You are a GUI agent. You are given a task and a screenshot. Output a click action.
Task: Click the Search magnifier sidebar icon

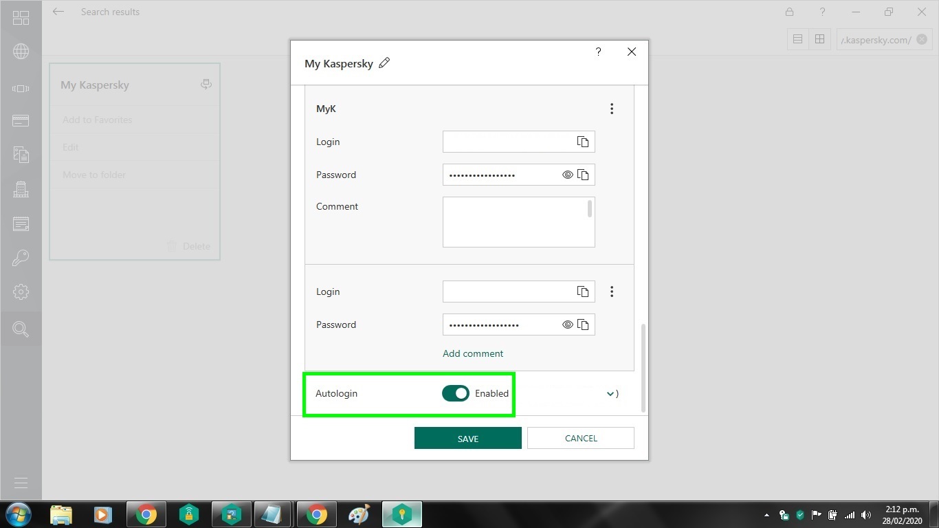(x=21, y=329)
